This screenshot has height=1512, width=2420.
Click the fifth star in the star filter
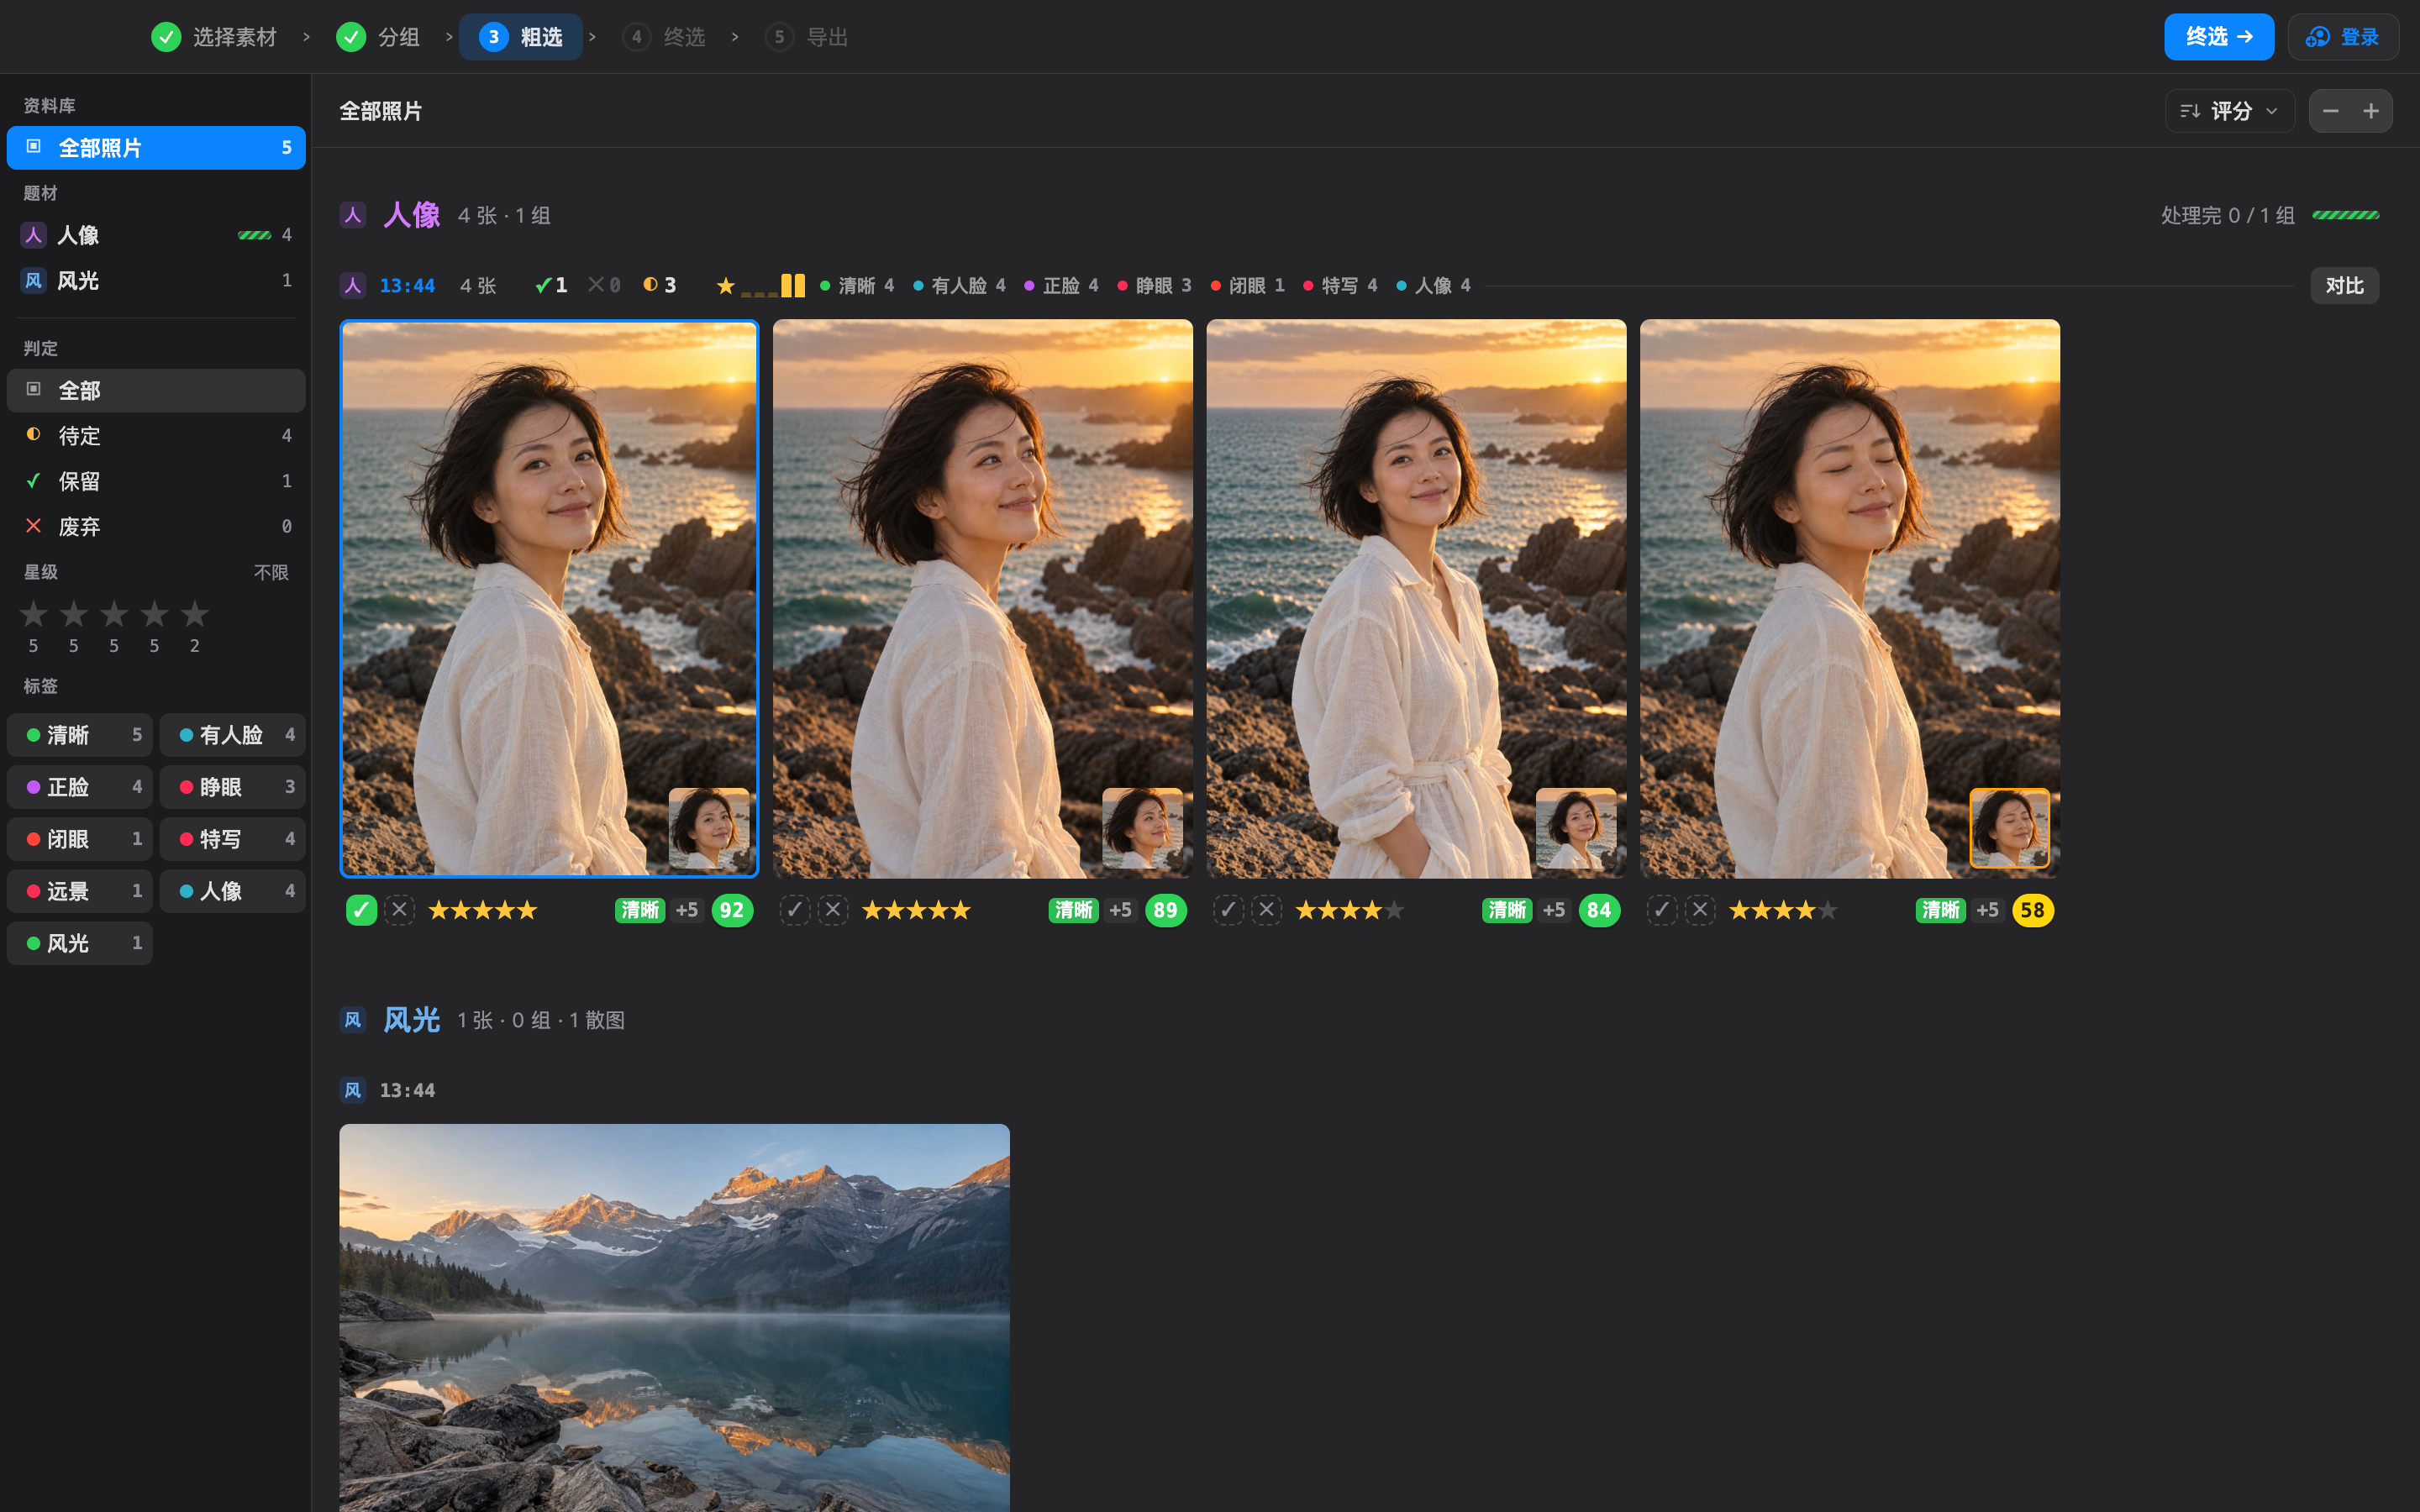[195, 614]
